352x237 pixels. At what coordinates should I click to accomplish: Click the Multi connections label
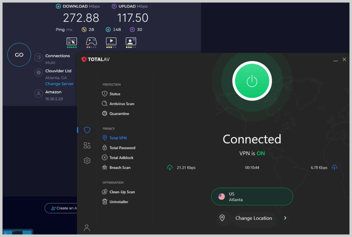tap(50, 63)
